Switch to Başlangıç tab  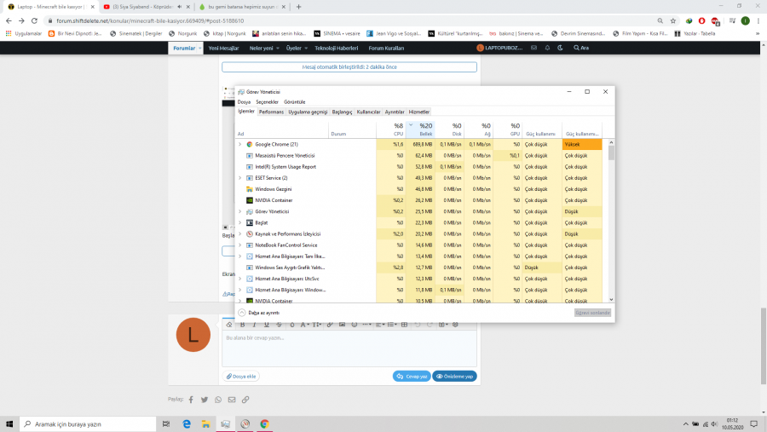click(x=342, y=112)
